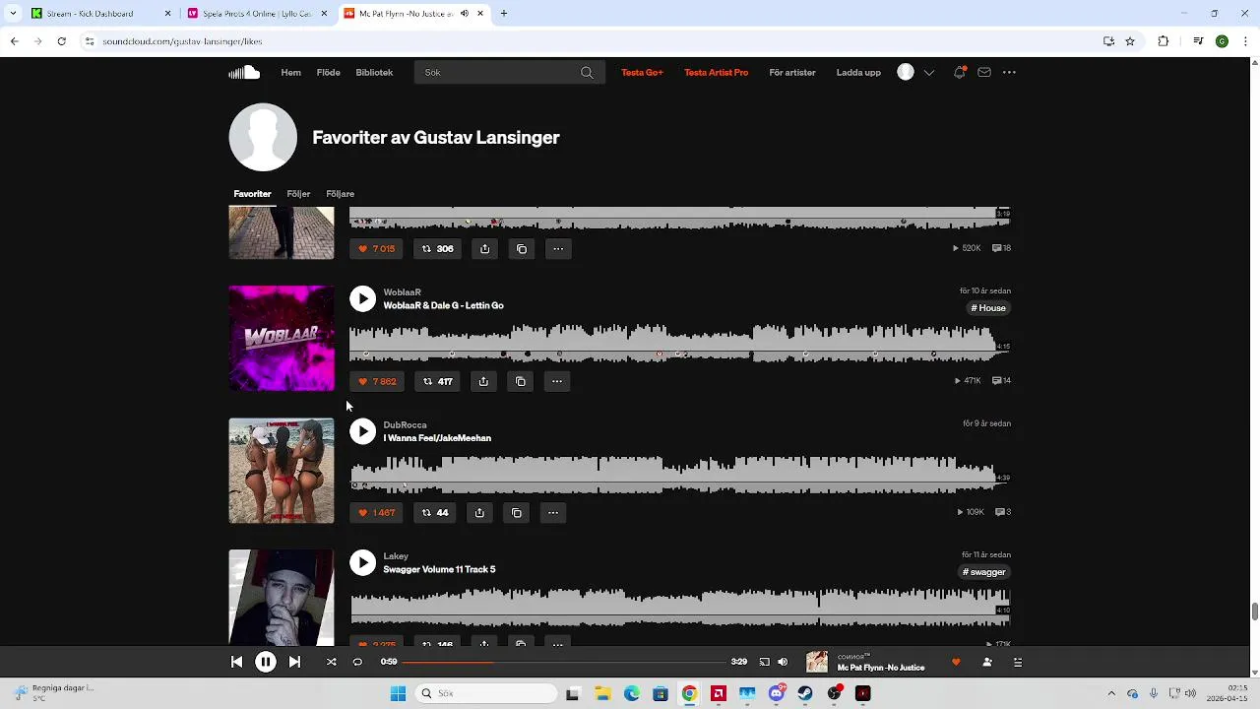
Task: Share the I Wanna Feel track
Action: point(479,512)
